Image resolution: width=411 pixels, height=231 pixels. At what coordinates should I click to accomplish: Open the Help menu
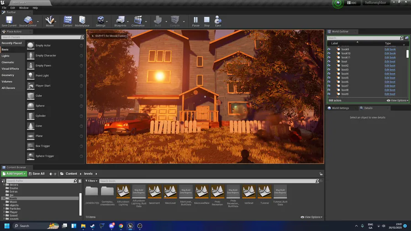(35, 8)
